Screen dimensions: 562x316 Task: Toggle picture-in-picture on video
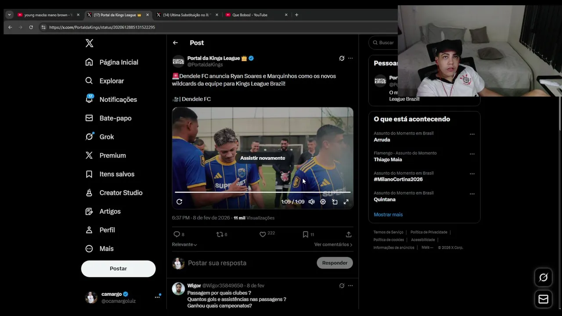[335, 202]
